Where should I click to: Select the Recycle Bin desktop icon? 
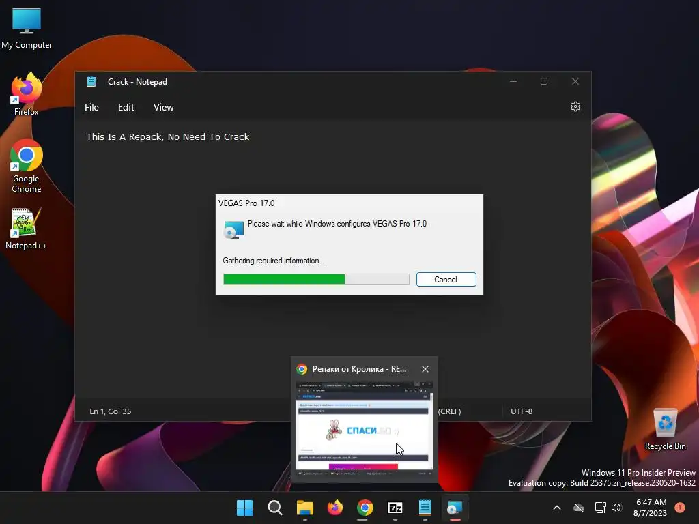pyautogui.click(x=665, y=430)
